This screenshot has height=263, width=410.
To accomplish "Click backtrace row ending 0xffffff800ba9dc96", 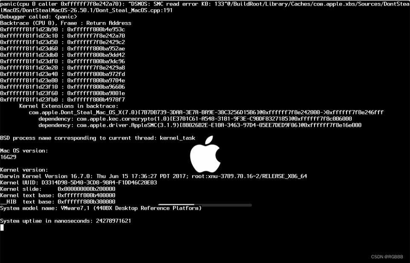I will point(63,61).
